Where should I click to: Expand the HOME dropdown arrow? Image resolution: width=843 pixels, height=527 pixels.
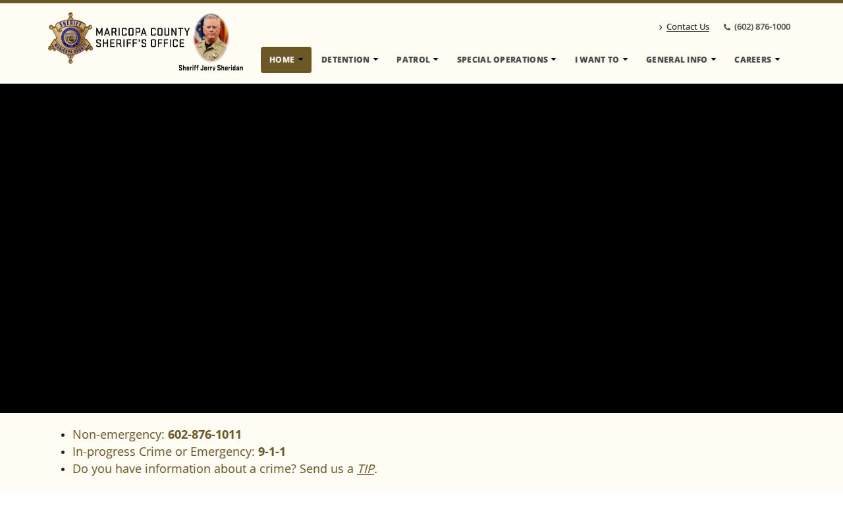301,59
